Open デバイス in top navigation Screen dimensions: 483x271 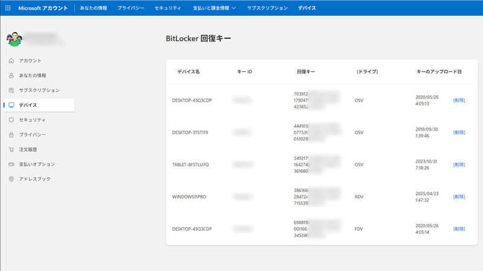(x=307, y=8)
